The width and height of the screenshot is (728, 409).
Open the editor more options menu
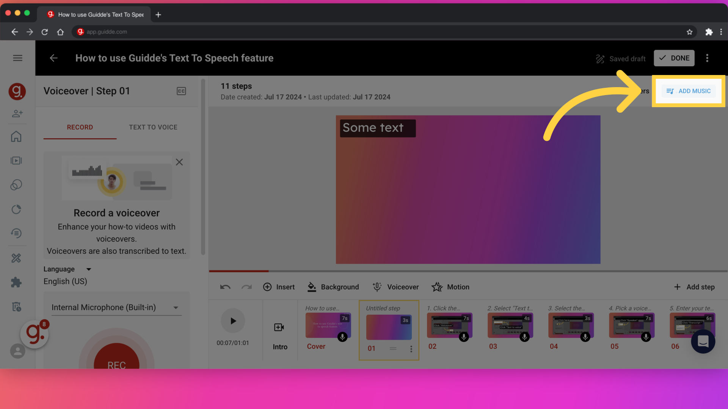[707, 58]
